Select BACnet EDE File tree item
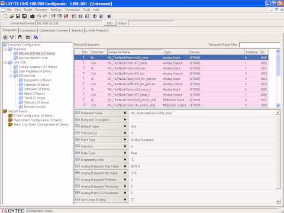284x213 pixels. [x=37, y=53]
